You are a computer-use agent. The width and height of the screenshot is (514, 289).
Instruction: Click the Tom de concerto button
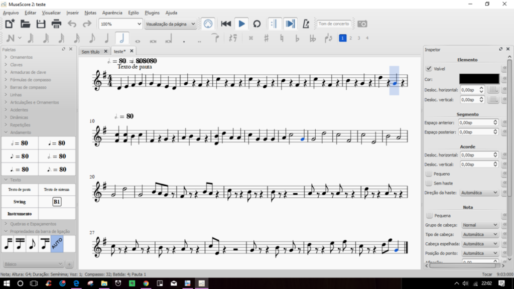point(334,24)
